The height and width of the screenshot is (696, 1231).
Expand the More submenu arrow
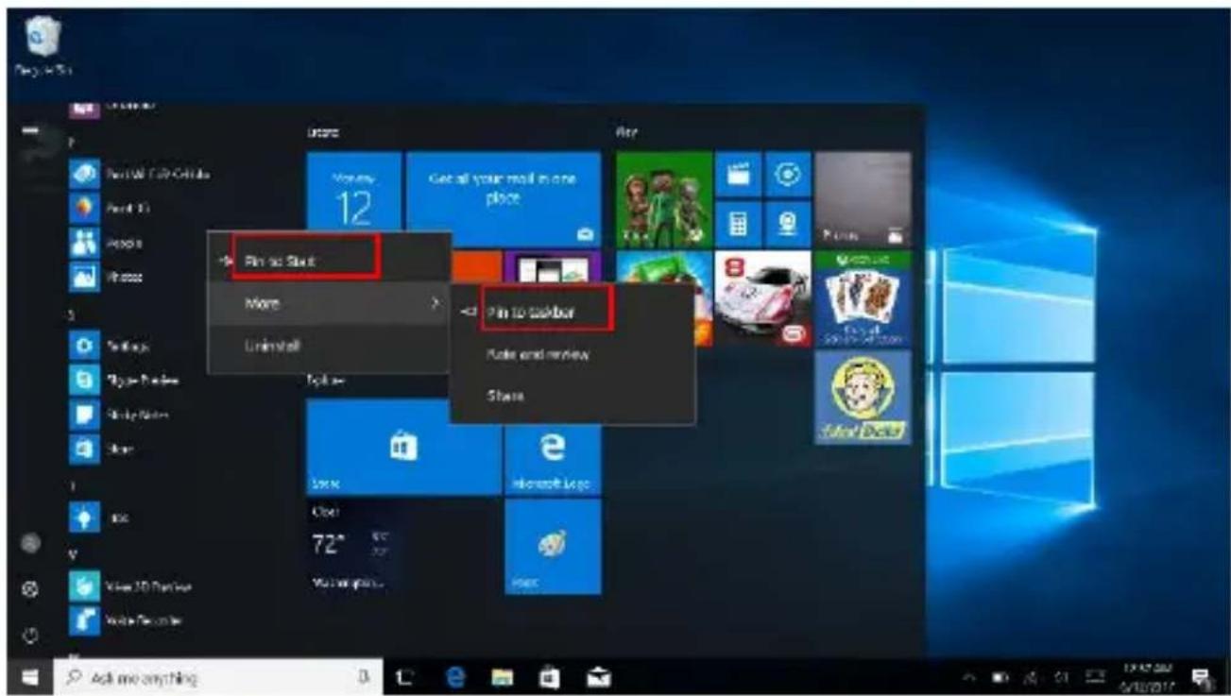435,304
